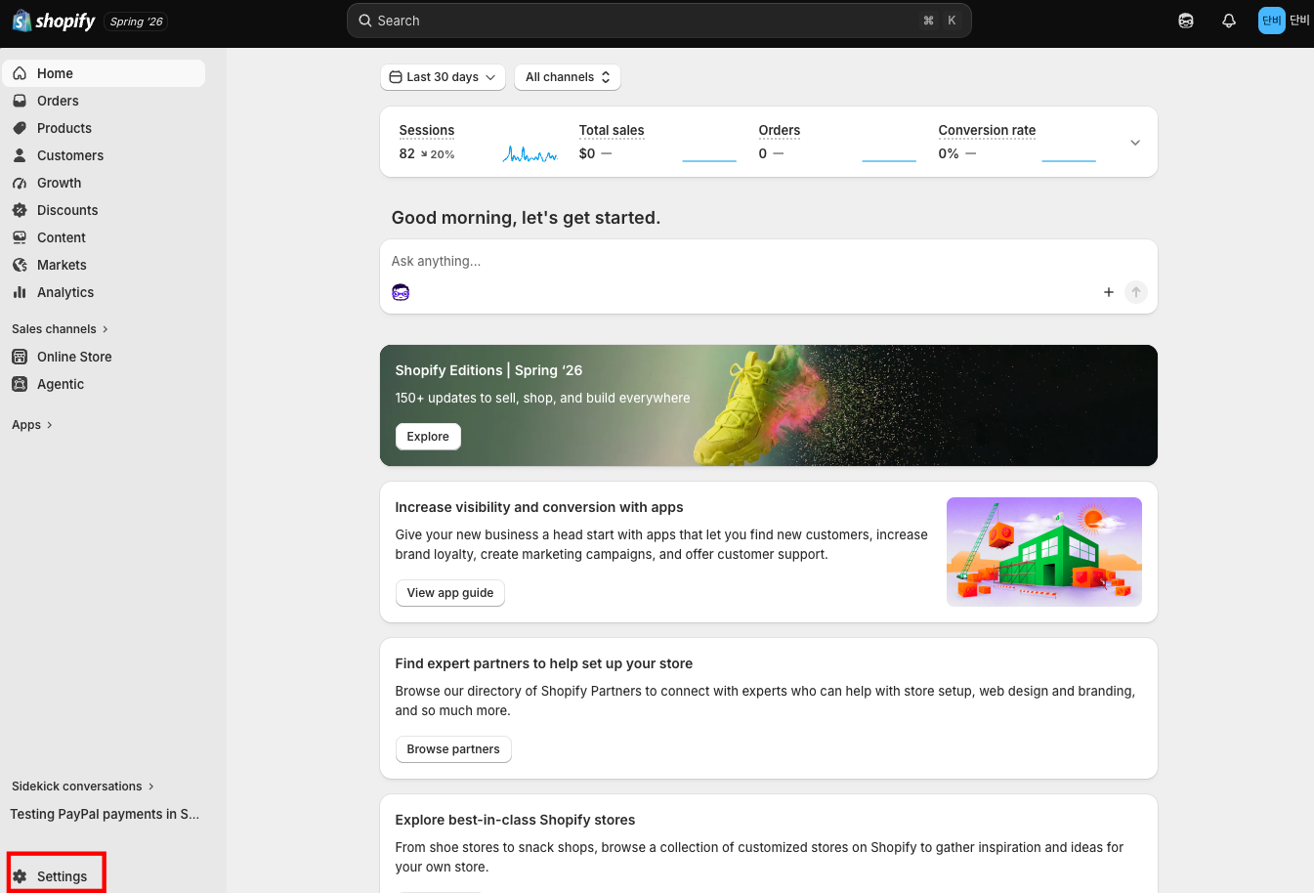1314x893 pixels.
Task: Click the Explore button on the Editions banner
Action: point(428,437)
